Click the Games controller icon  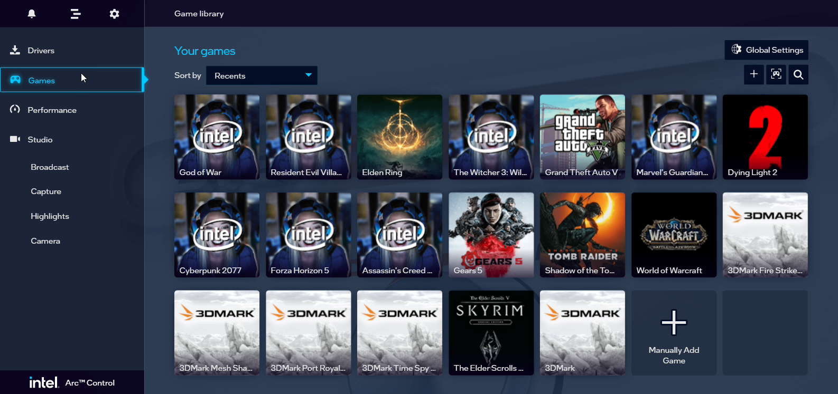[x=15, y=80]
